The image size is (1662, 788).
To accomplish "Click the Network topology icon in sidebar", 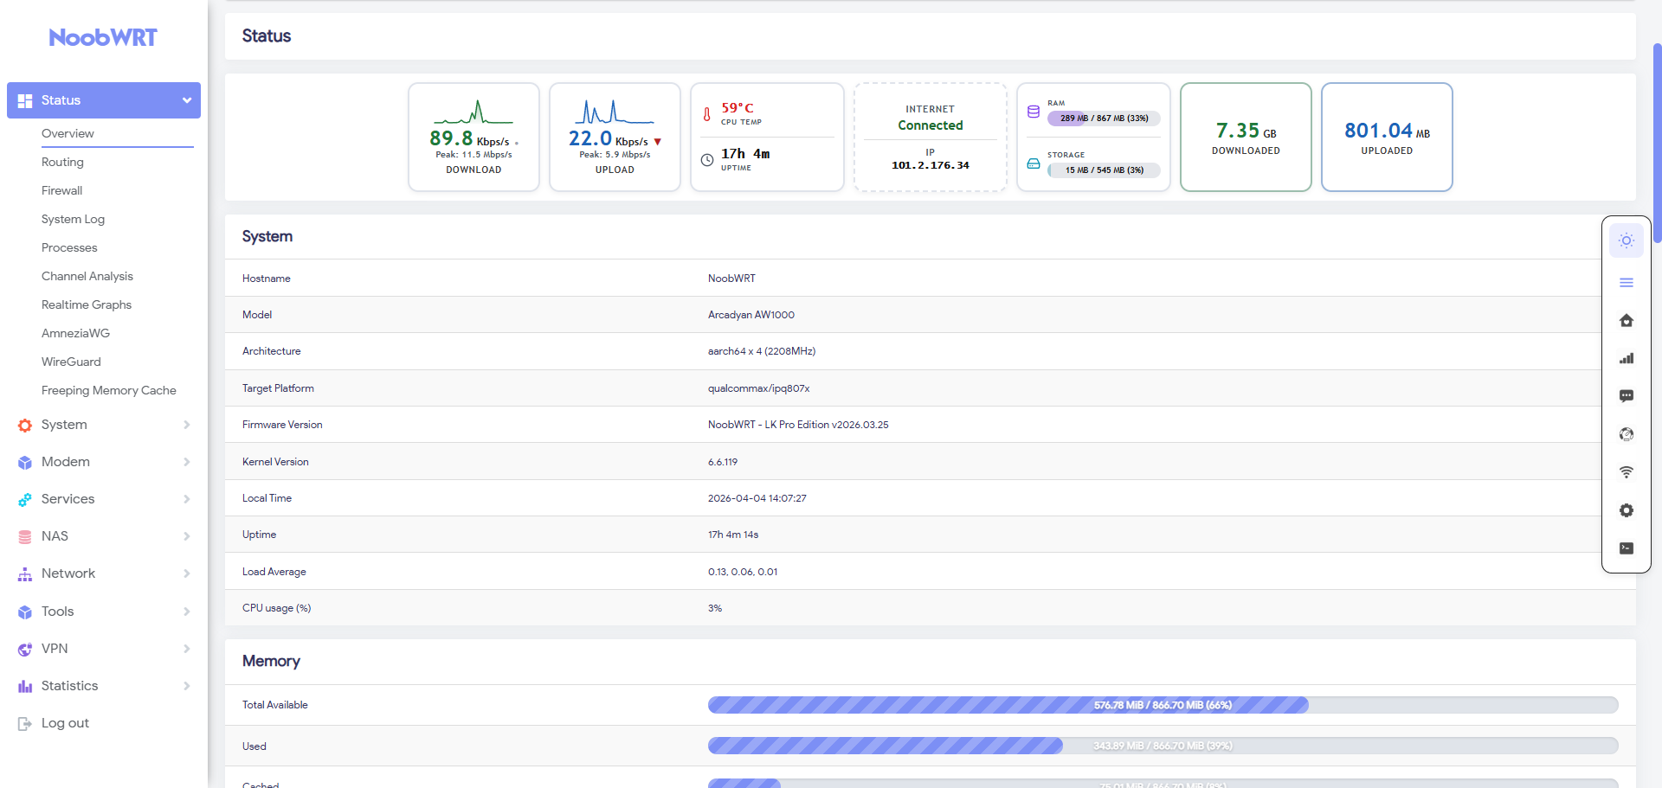I will click(x=25, y=573).
